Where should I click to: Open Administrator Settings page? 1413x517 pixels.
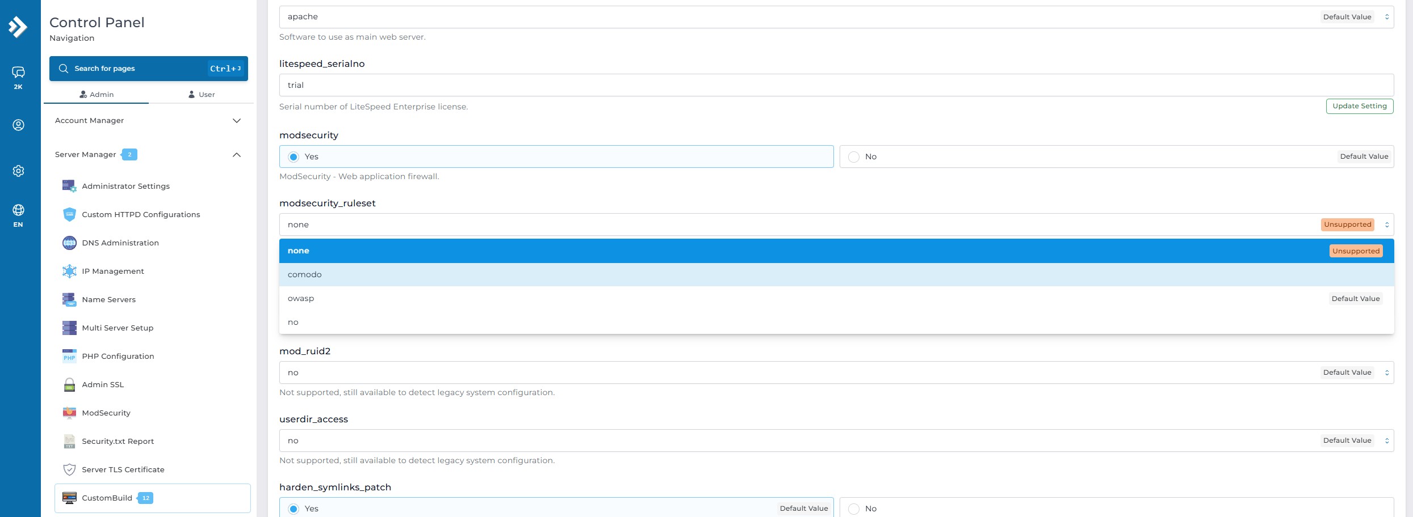(125, 186)
